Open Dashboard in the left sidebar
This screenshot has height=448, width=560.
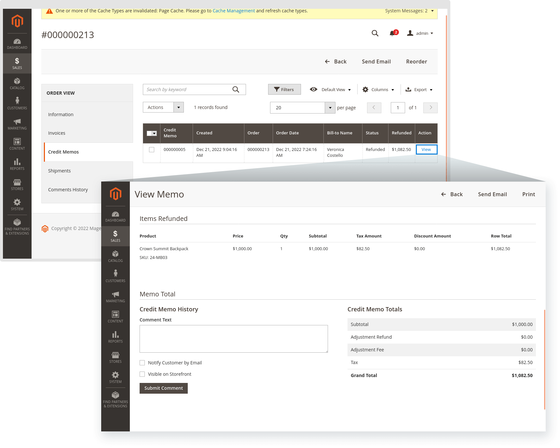click(17, 44)
